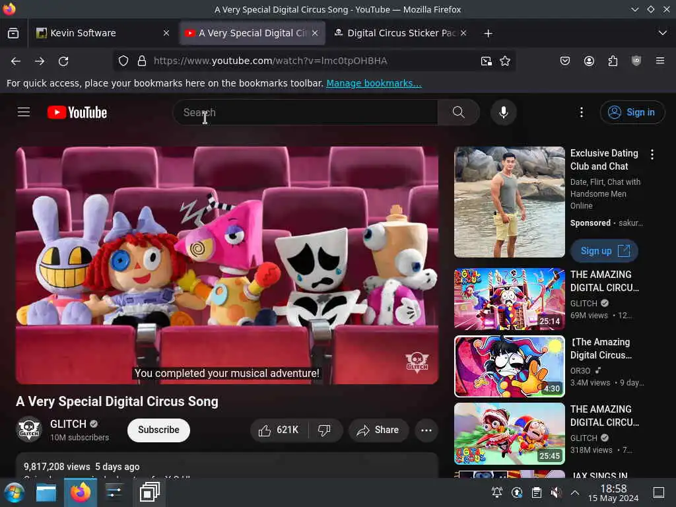Open YouTube settings three-dot menu beside Sign in
Viewport: 676px width, 507px height.
581,112
